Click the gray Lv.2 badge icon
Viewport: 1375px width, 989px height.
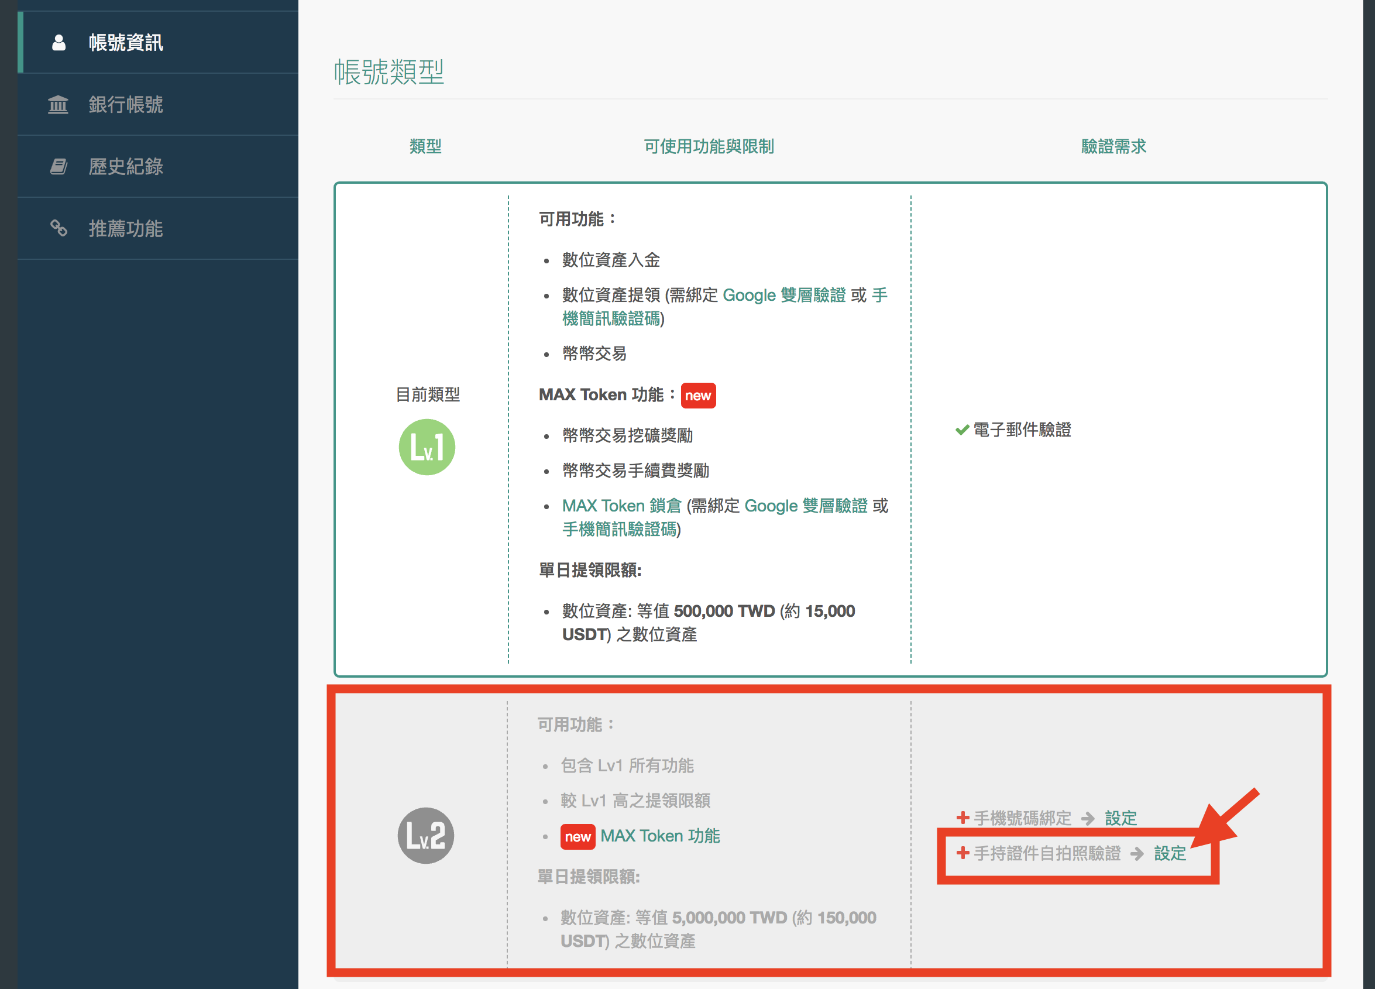[425, 835]
